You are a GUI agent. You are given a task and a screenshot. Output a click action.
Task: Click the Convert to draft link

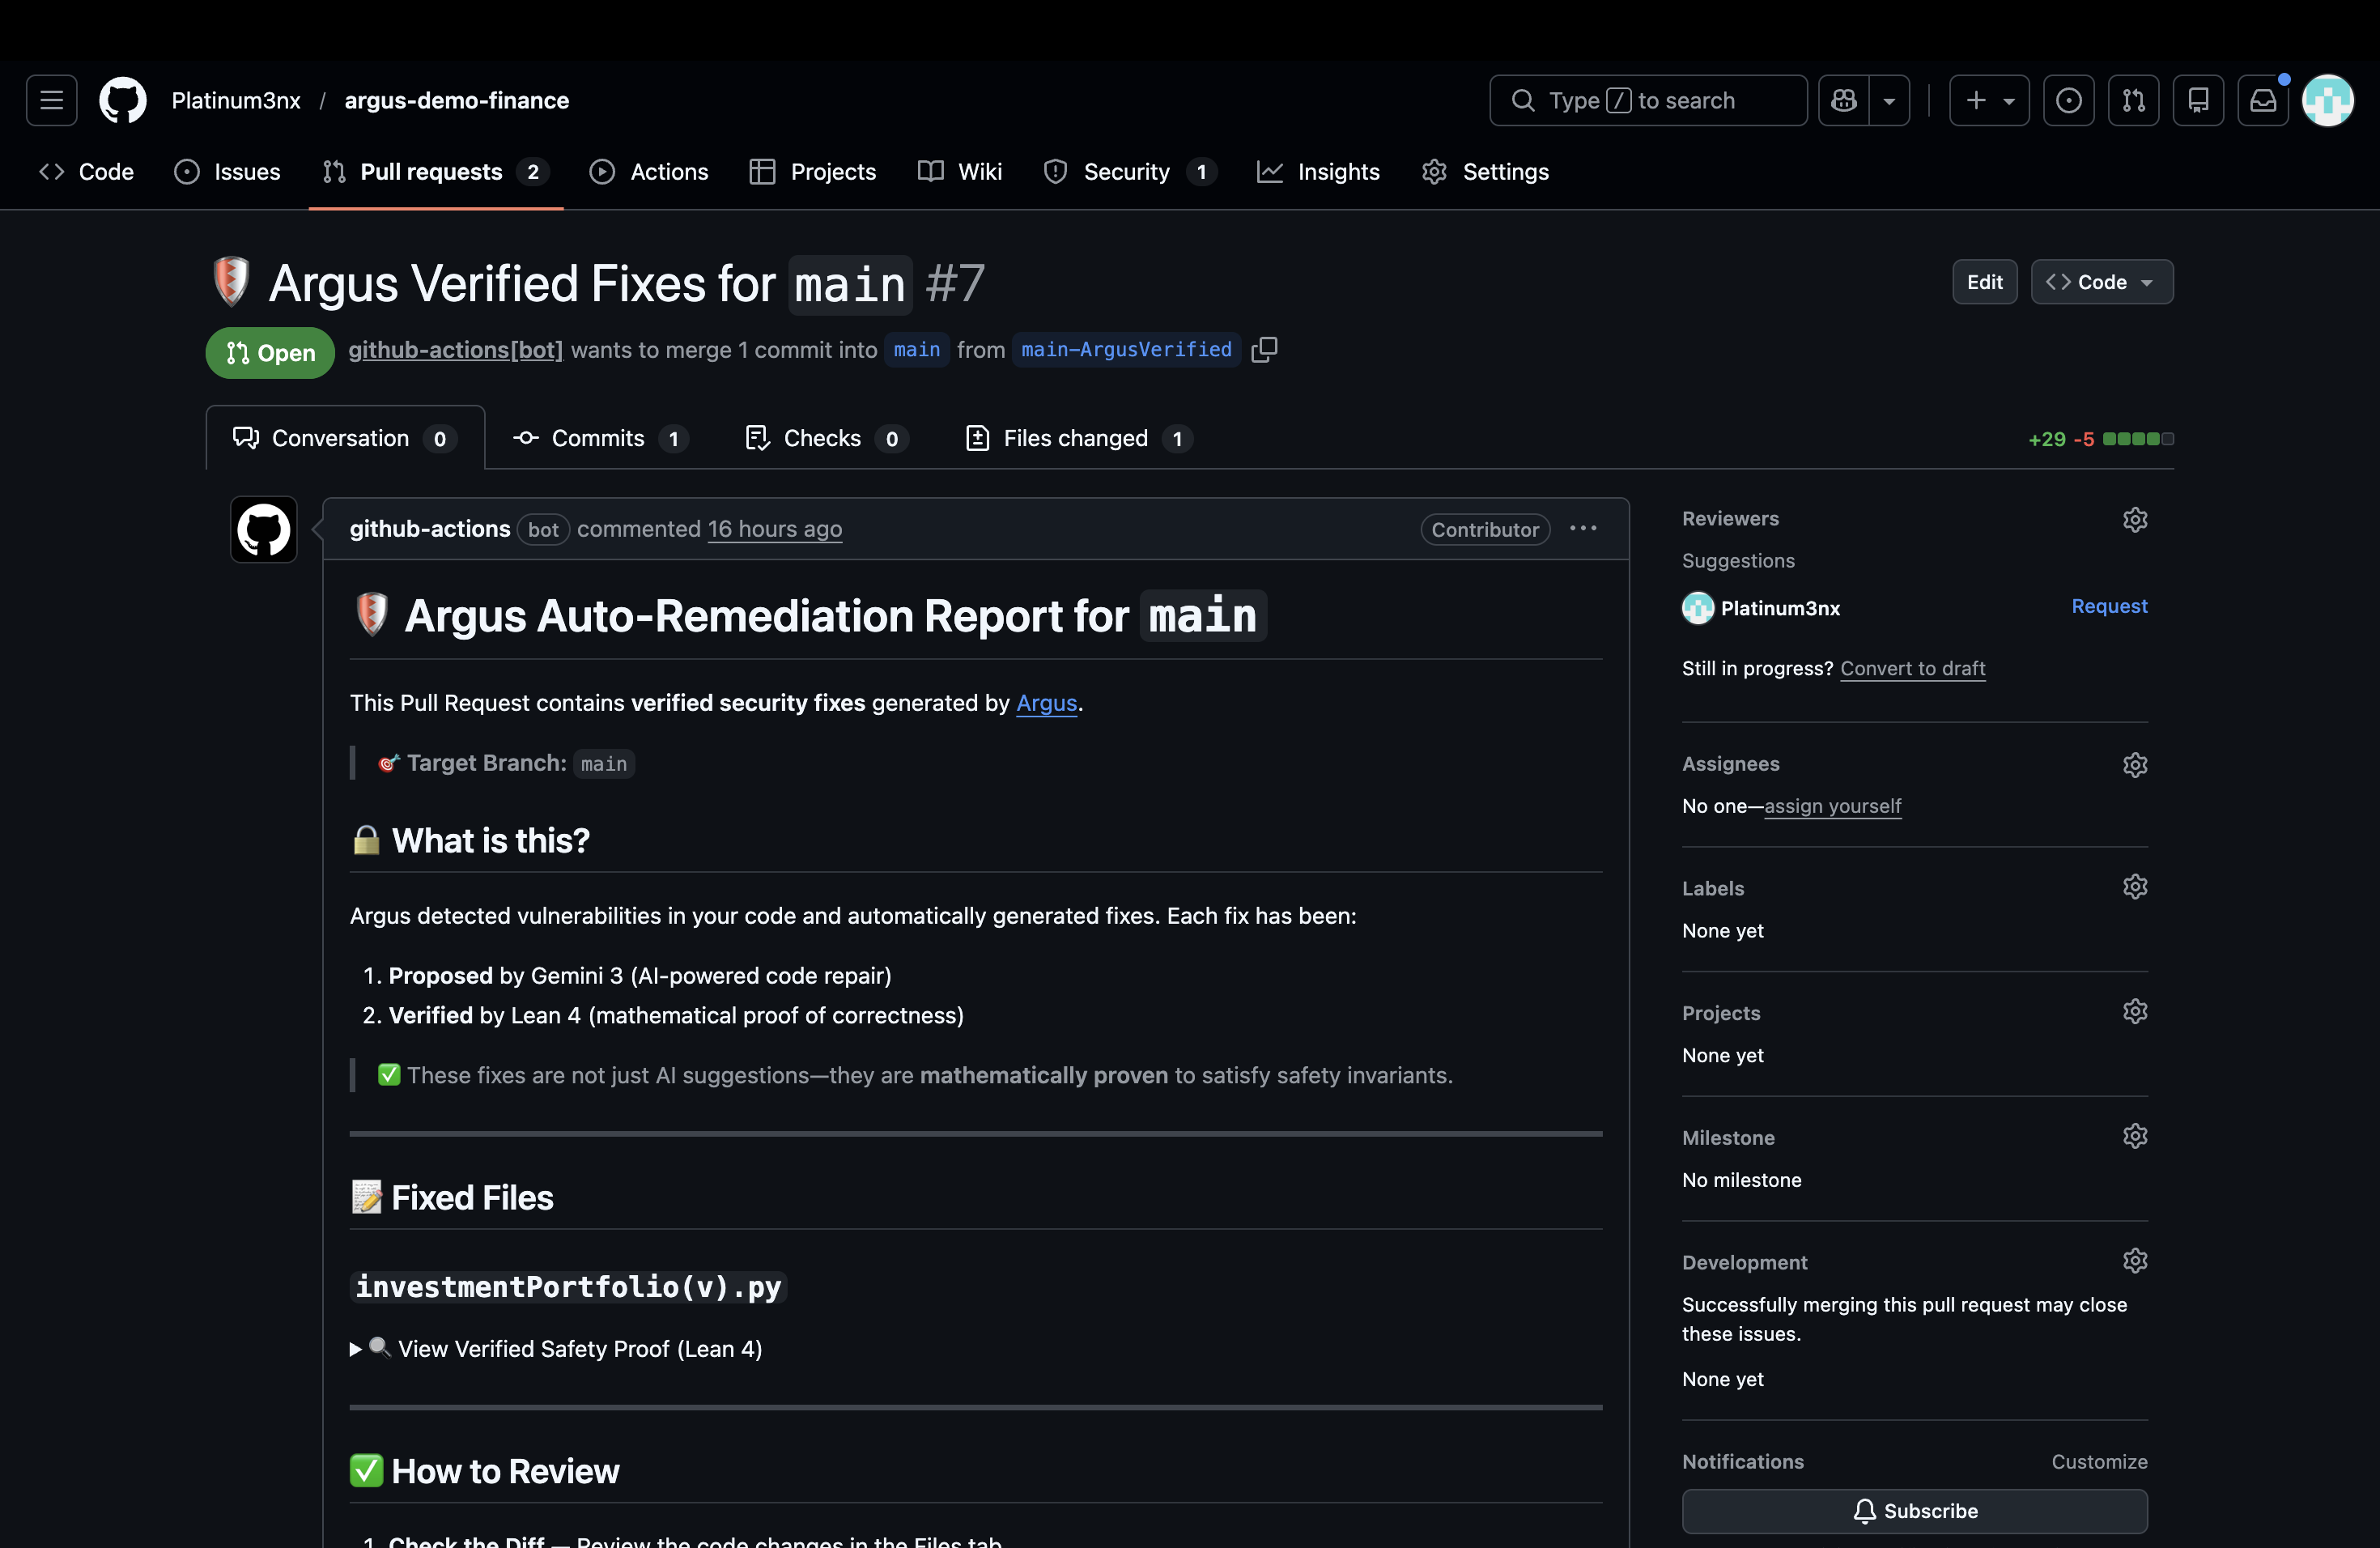(1912, 668)
